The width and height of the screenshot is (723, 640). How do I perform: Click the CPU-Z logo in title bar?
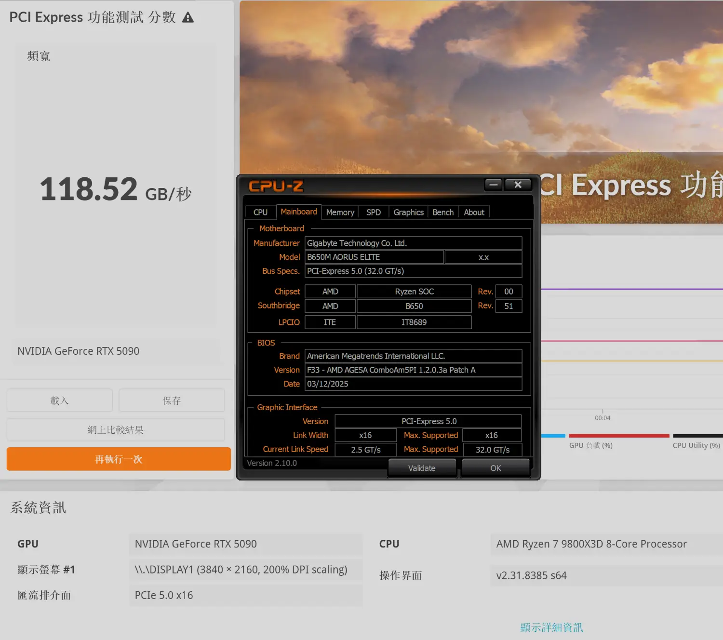pos(276,186)
